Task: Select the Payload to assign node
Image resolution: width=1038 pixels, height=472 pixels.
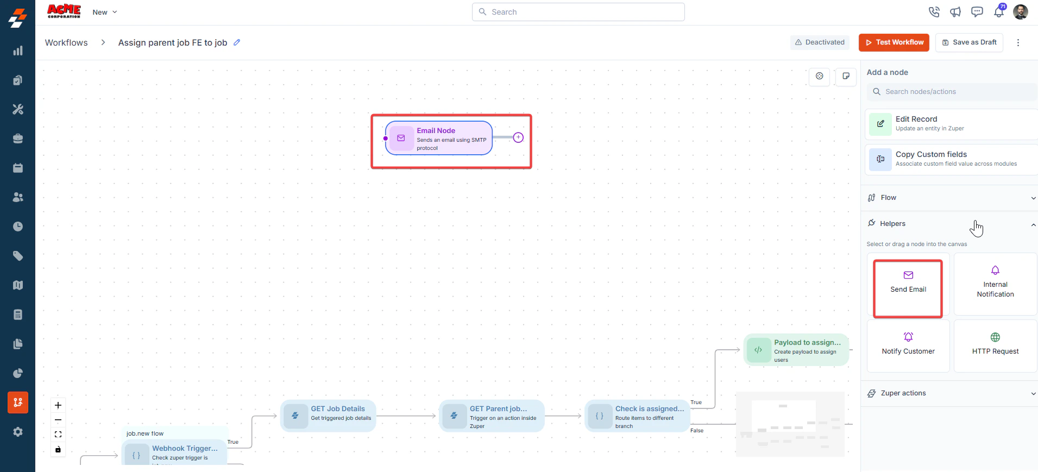Action: (796, 350)
